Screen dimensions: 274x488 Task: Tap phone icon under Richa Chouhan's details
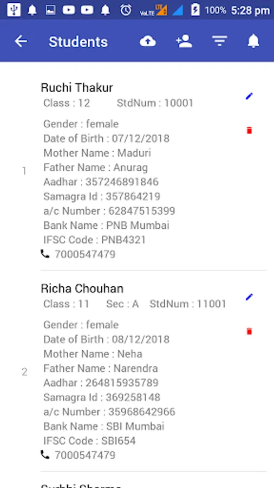click(x=45, y=455)
